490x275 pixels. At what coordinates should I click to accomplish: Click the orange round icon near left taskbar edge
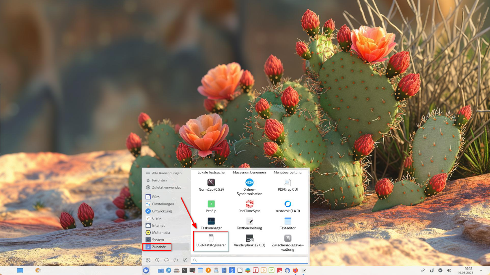(x=38, y=270)
